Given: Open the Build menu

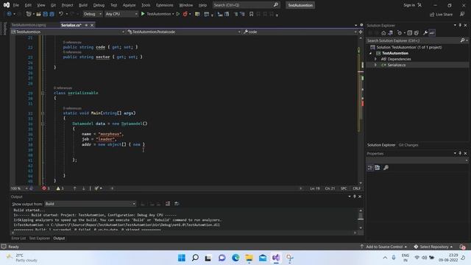Looking at the screenshot, I should coord(83,5).
